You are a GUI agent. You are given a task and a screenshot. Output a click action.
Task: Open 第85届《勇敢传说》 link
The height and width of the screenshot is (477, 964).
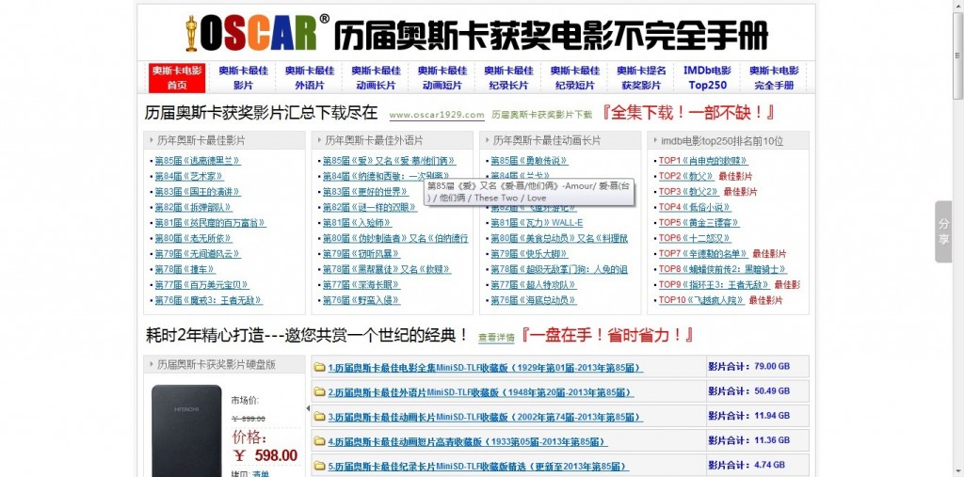(x=529, y=161)
